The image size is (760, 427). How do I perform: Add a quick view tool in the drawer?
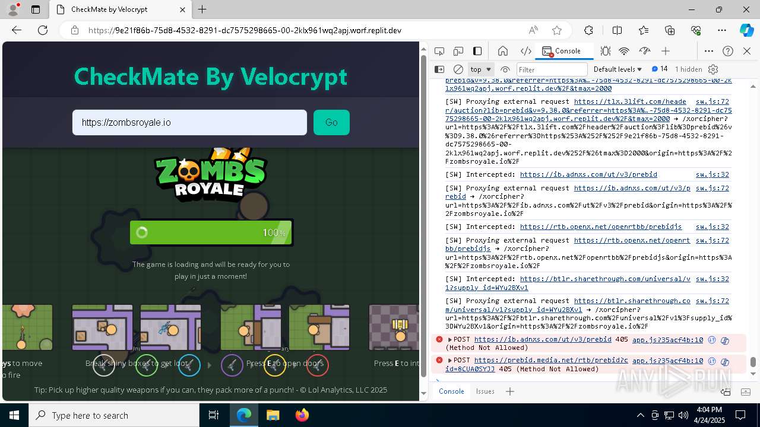pyautogui.click(x=509, y=391)
